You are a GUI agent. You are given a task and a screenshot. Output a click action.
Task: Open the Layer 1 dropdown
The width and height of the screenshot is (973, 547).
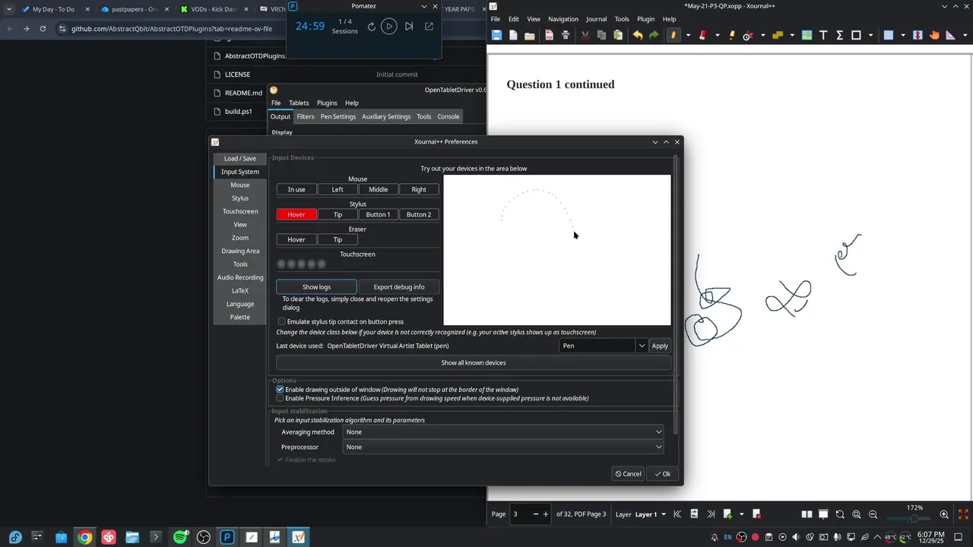(x=650, y=514)
